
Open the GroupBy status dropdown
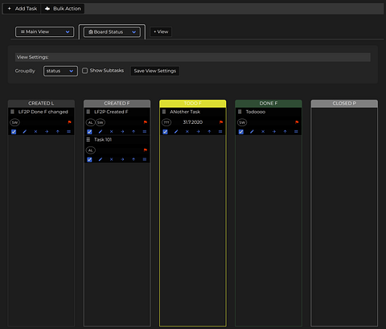[x=60, y=71]
